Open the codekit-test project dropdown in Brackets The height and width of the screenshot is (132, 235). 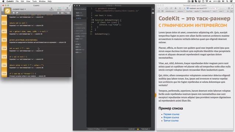79,25
